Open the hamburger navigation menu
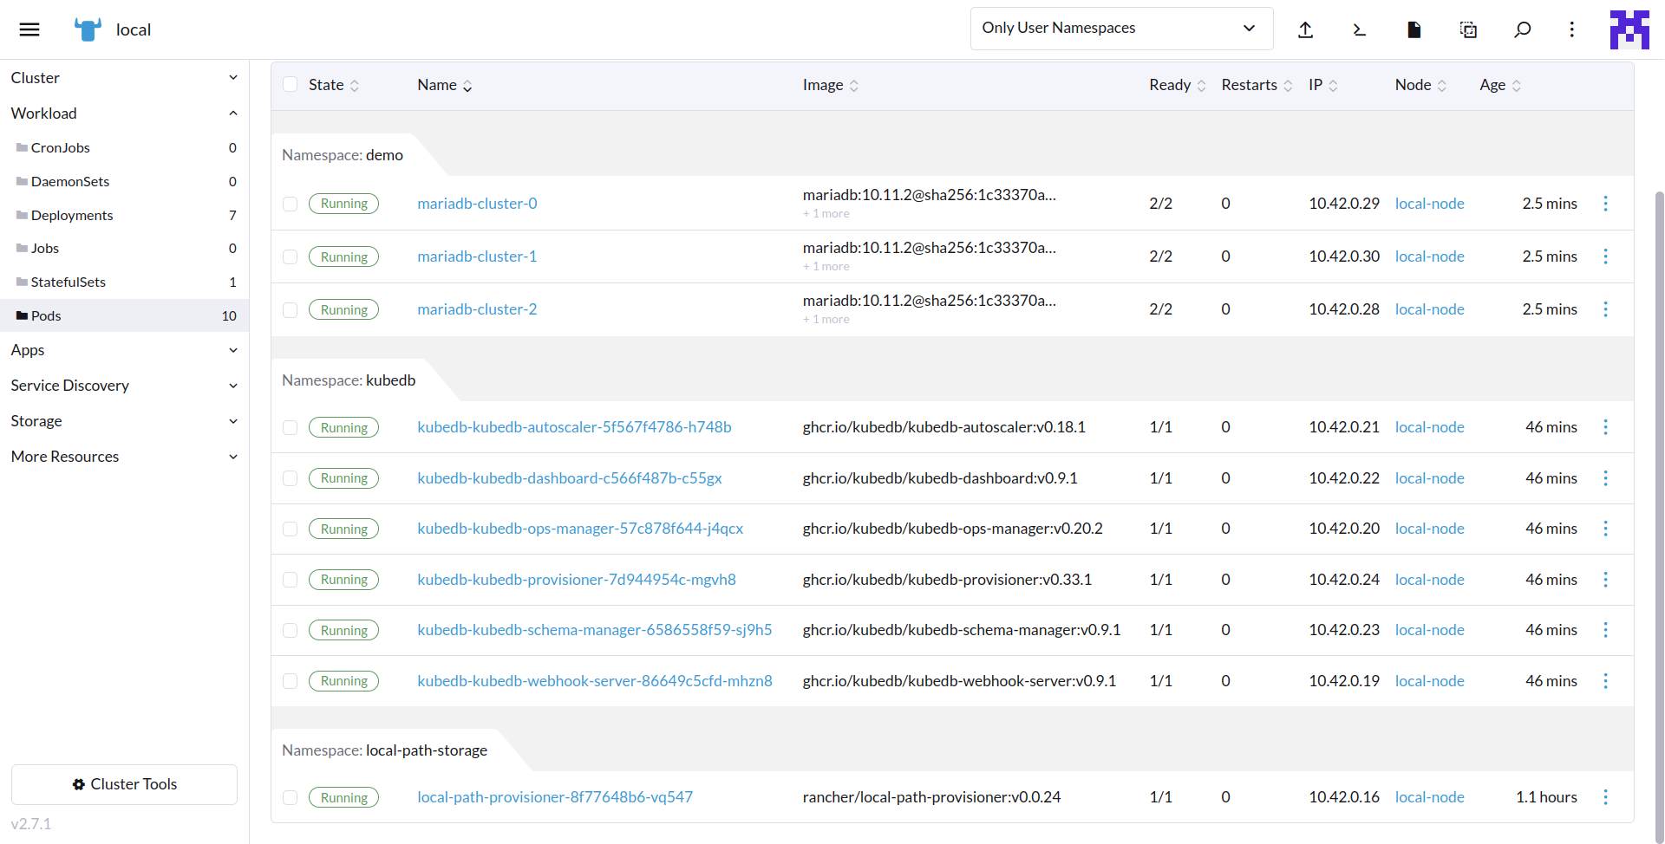This screenshot has width=1665, height=844. (x=29, y=29)
